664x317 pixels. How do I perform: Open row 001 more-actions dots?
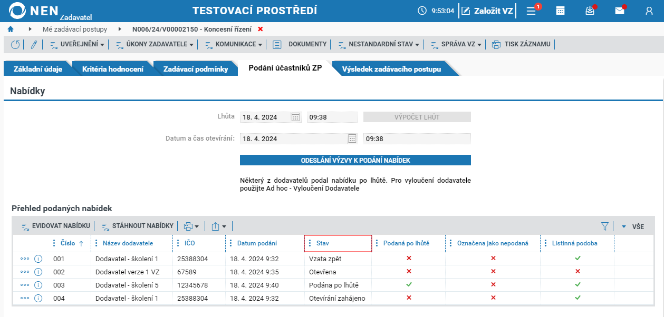click(25, 259)
